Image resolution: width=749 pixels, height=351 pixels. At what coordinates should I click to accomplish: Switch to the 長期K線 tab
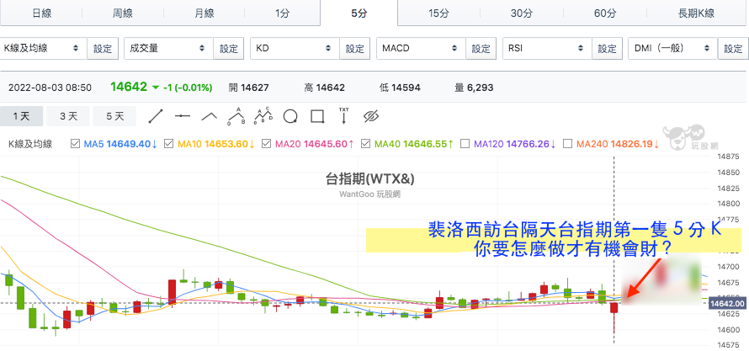(696, 13)
